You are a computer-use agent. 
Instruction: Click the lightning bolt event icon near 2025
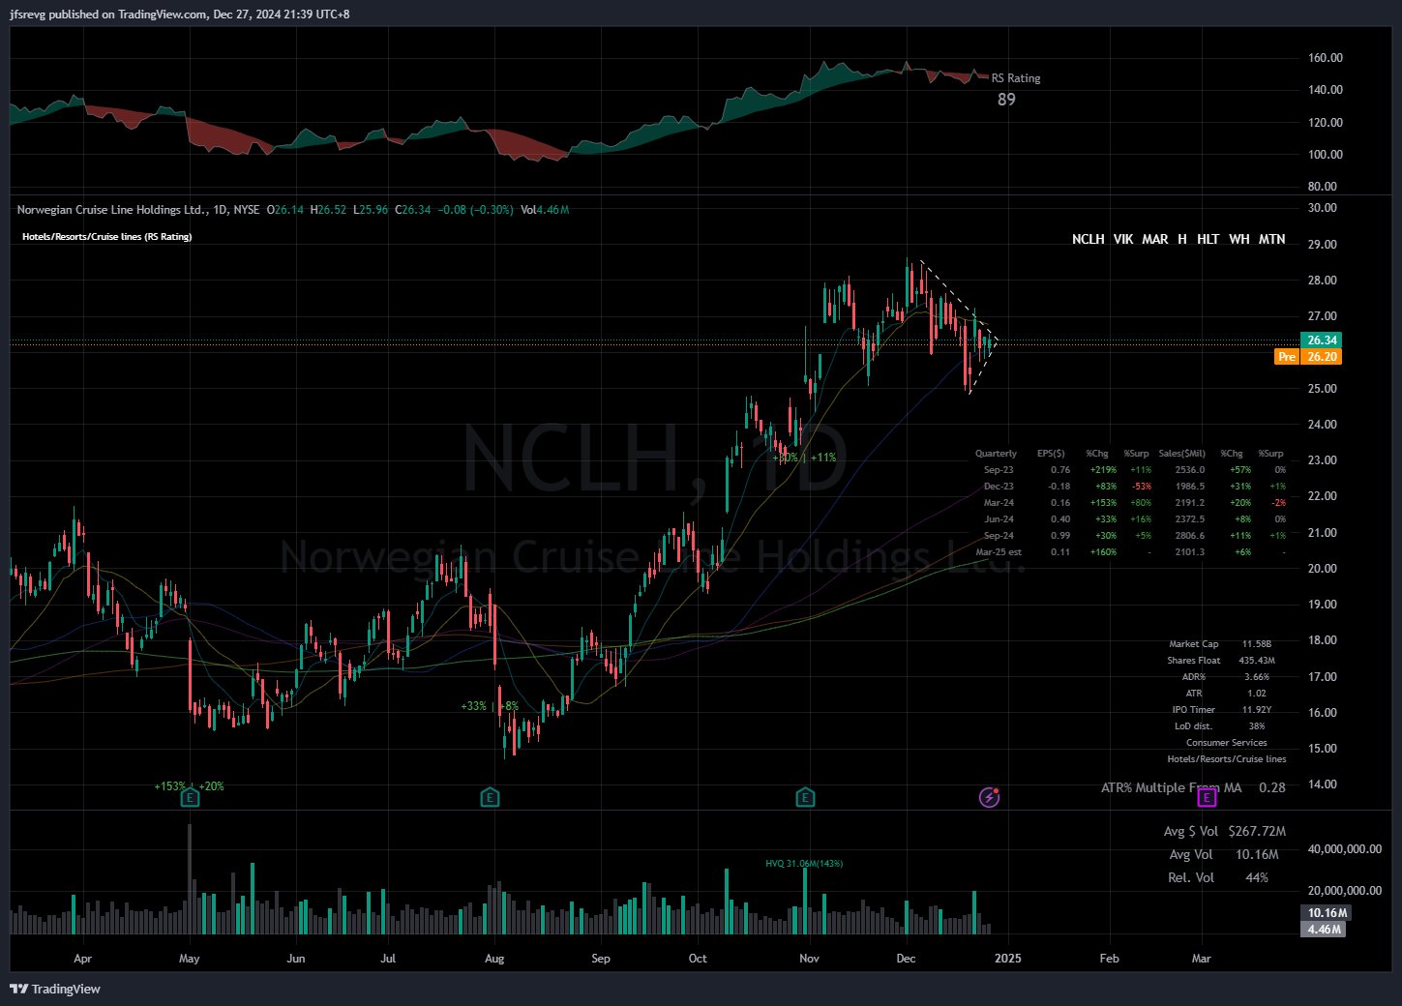[989, 797]
